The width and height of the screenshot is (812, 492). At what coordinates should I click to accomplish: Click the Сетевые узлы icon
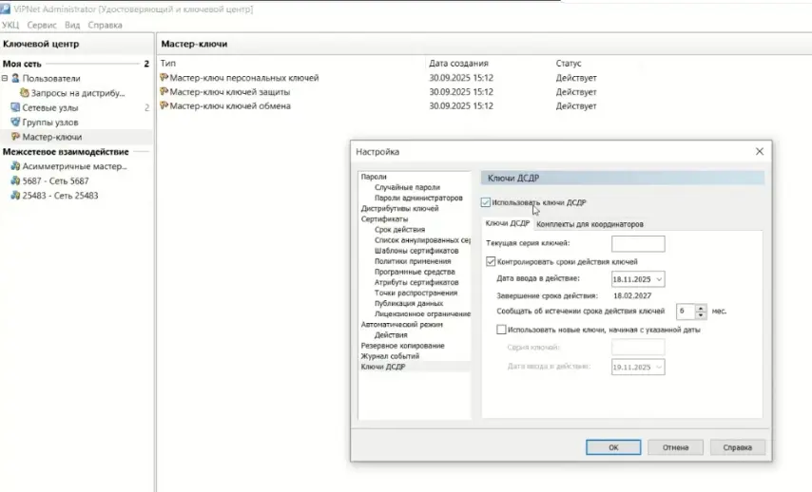[15, 108]
